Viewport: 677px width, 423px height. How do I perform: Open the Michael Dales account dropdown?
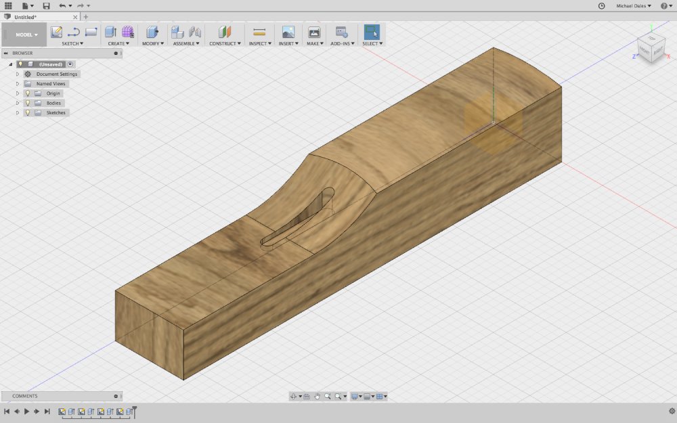point(634,5)
